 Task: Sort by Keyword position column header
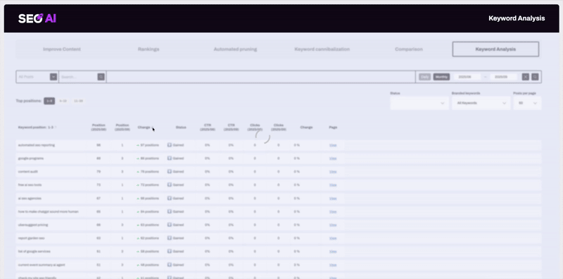(x=37, y=128)
